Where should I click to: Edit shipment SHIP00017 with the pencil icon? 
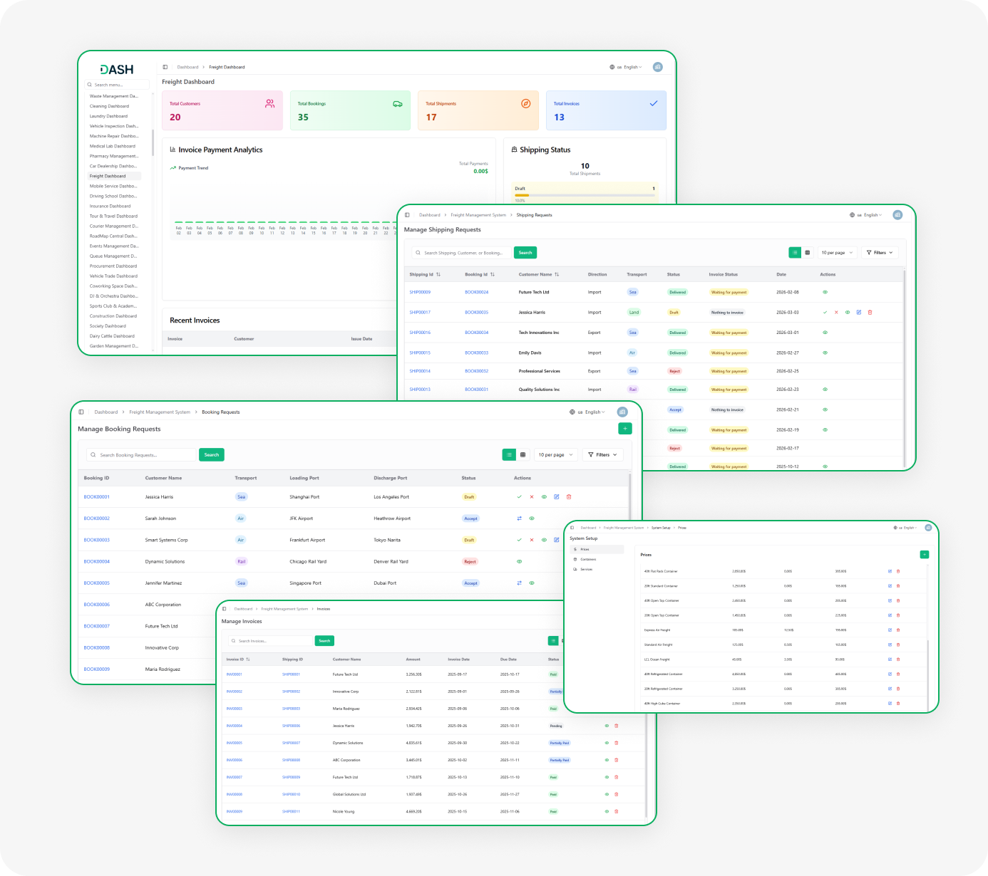(859, 312)
